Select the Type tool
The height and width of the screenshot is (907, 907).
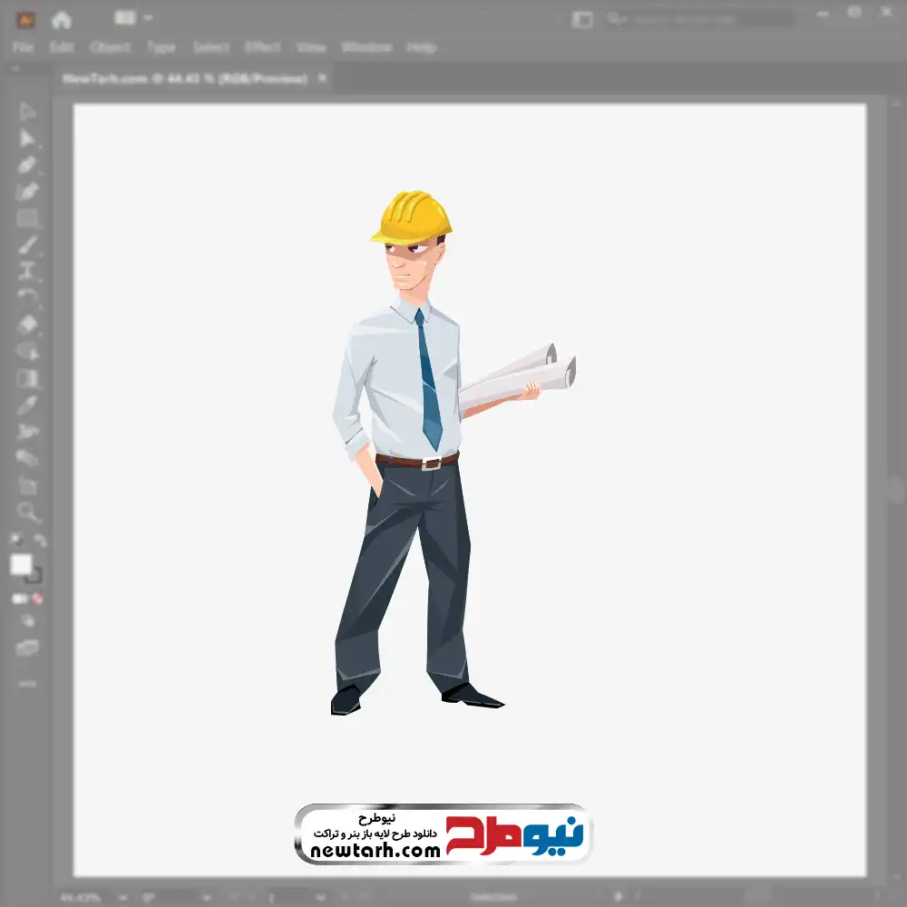pyautogui.click(x=27, y=271)
